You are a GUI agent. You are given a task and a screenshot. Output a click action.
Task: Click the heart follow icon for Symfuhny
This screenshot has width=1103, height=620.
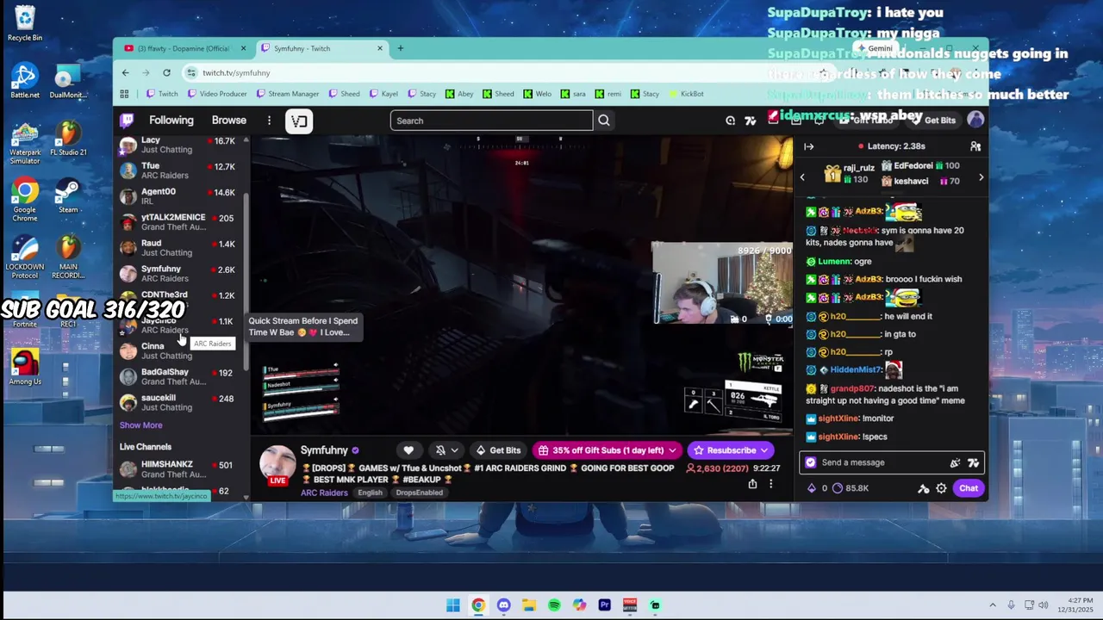(408, 450)
